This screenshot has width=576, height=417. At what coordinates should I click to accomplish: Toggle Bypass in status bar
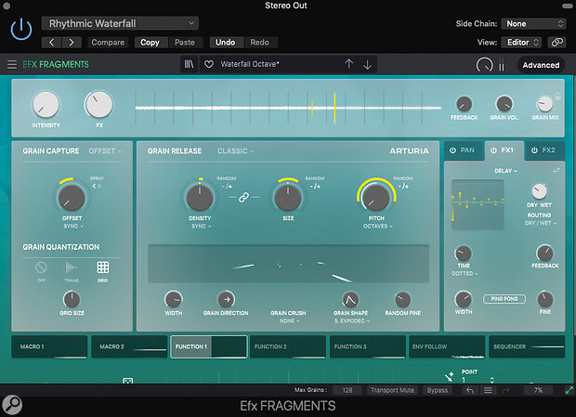(438, 390)
